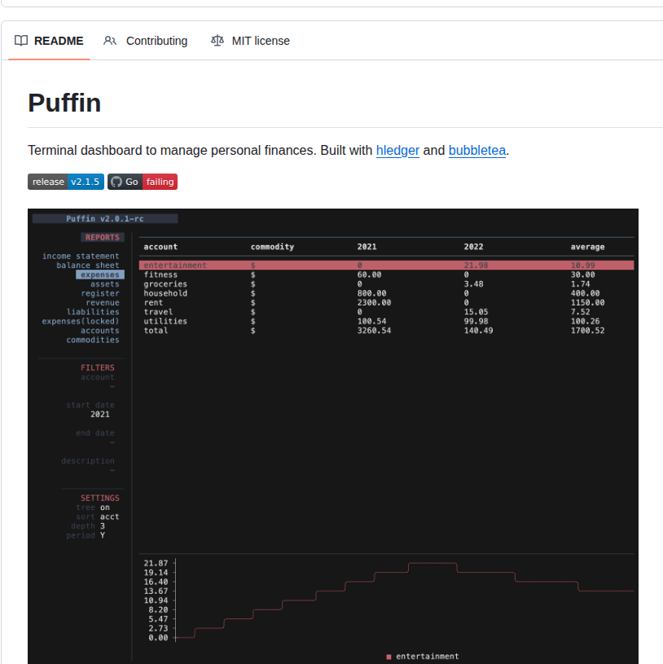The width and height of the screenshot is (663, 664).
Task: Switch to the Contributing tab
Action: coord(145,41)
